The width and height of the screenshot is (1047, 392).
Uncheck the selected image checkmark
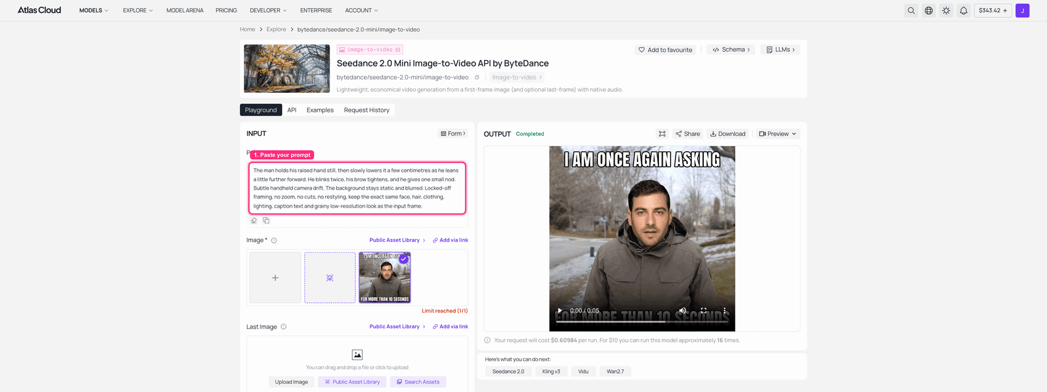pyautogui.click(x=403, y=259)
